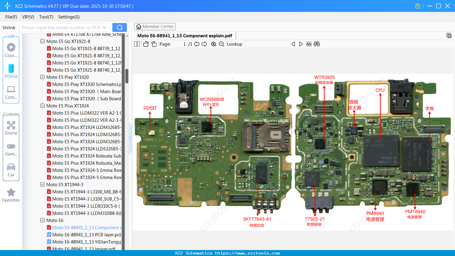Open the VIP(V) menu

[x=28, y=17]
